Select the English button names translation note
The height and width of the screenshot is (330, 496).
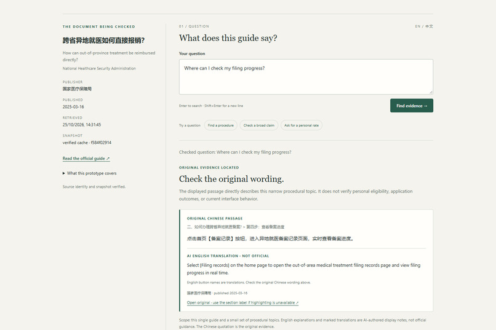249,283
